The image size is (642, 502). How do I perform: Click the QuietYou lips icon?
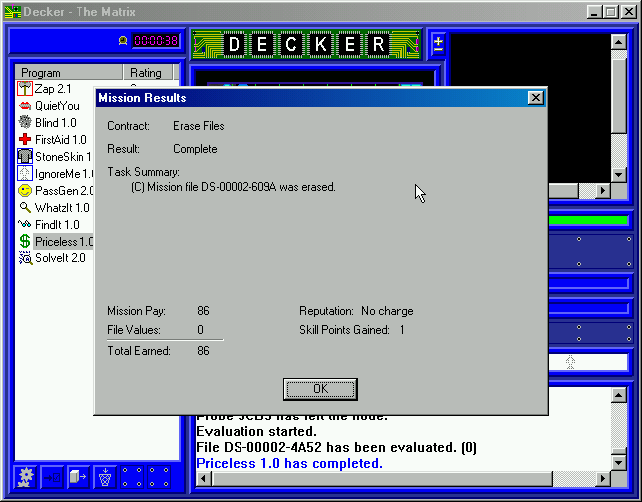pyautogui.click(x=25, y=106)
